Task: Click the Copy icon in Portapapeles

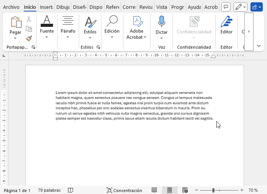Action: (x=29, y=29)
